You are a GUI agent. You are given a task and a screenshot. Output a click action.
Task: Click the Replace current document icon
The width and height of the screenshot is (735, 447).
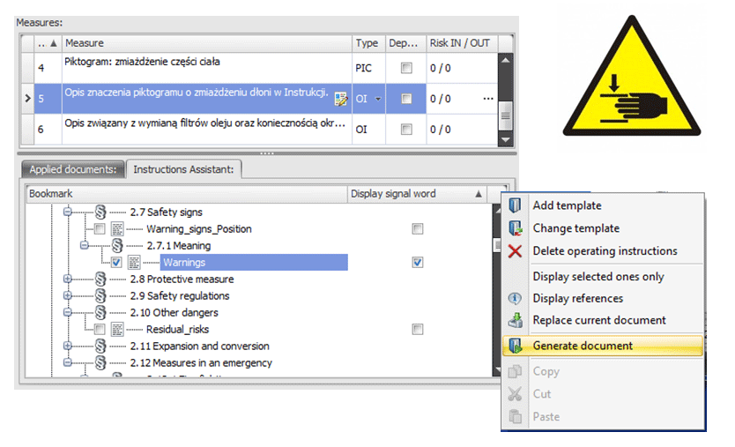516,321
